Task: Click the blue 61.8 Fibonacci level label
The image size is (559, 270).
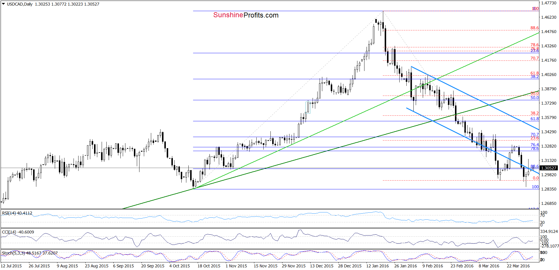Action: 534,119
